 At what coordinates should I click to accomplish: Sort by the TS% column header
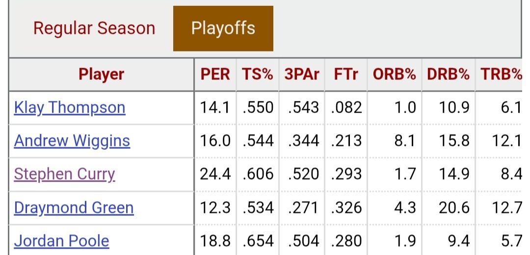pos(257,74)
